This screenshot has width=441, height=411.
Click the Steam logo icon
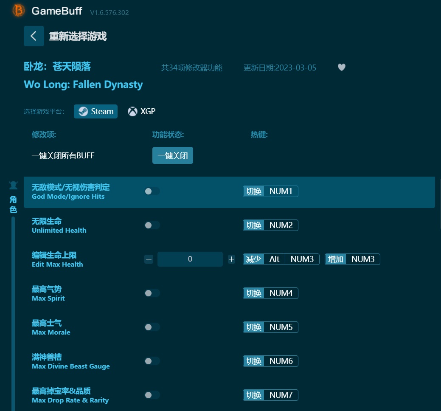point(83,111)
